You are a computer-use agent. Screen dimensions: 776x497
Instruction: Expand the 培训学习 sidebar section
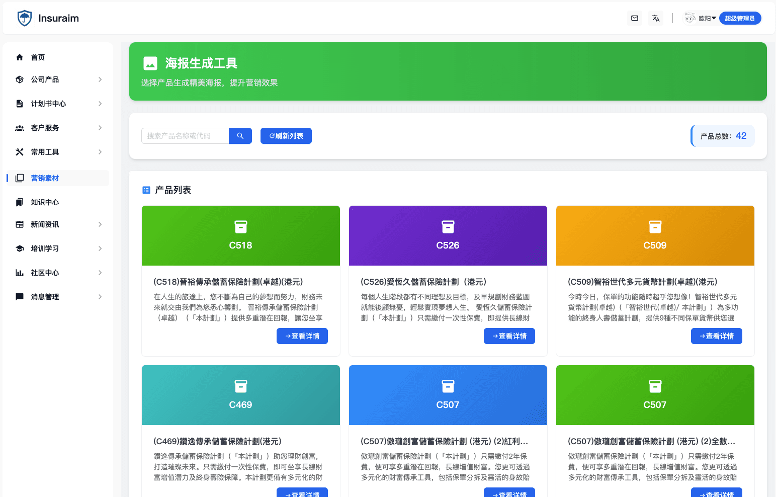(x=100, y=248)
